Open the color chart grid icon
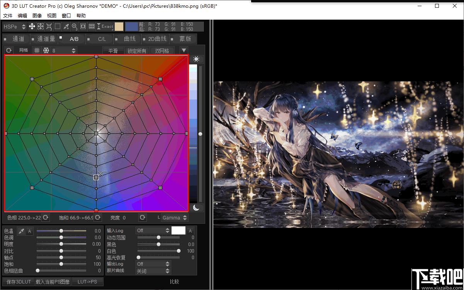Viewport: 464px width, 290px height. point(92,27)
